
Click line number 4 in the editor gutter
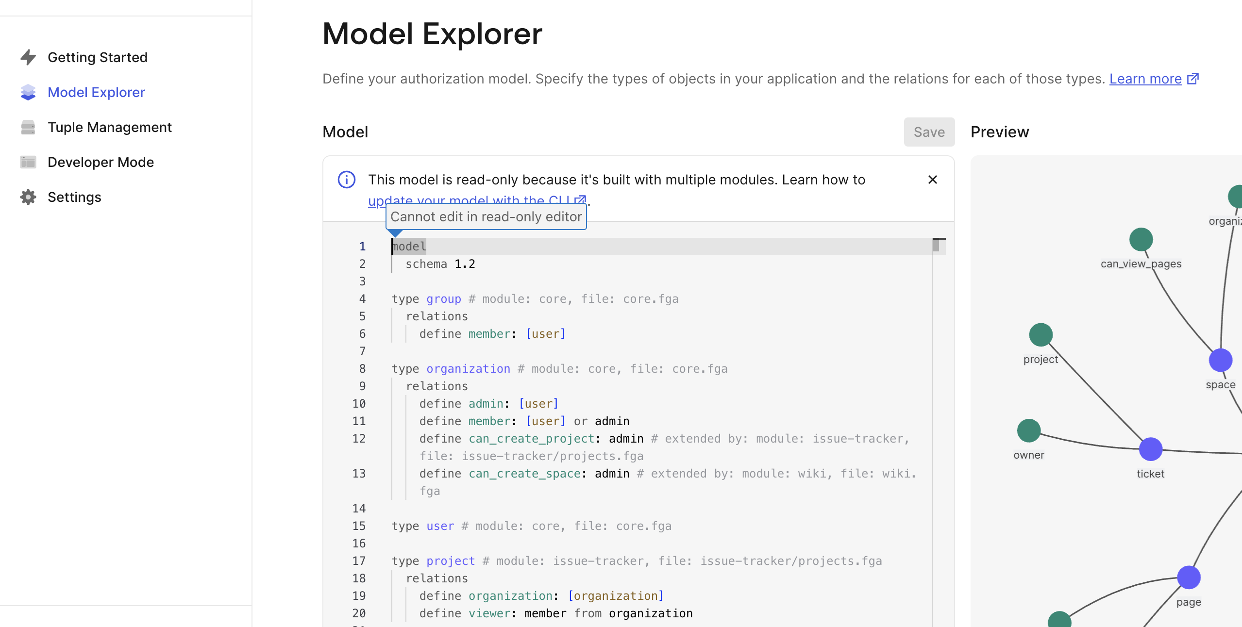tap(362, 299)
